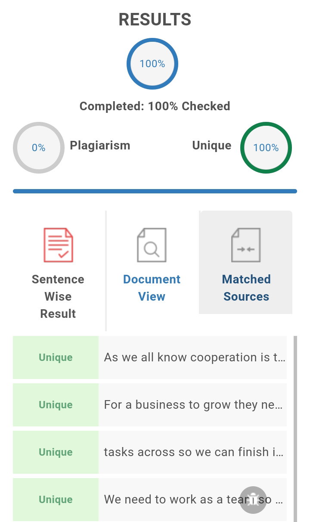The width and height of the screenshot is (310, 522).
Task: Tap the floating accessibility icon
Action: (253, 500)
